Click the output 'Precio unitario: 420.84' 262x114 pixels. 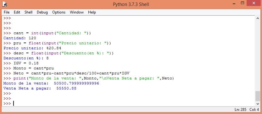(32, 48)
